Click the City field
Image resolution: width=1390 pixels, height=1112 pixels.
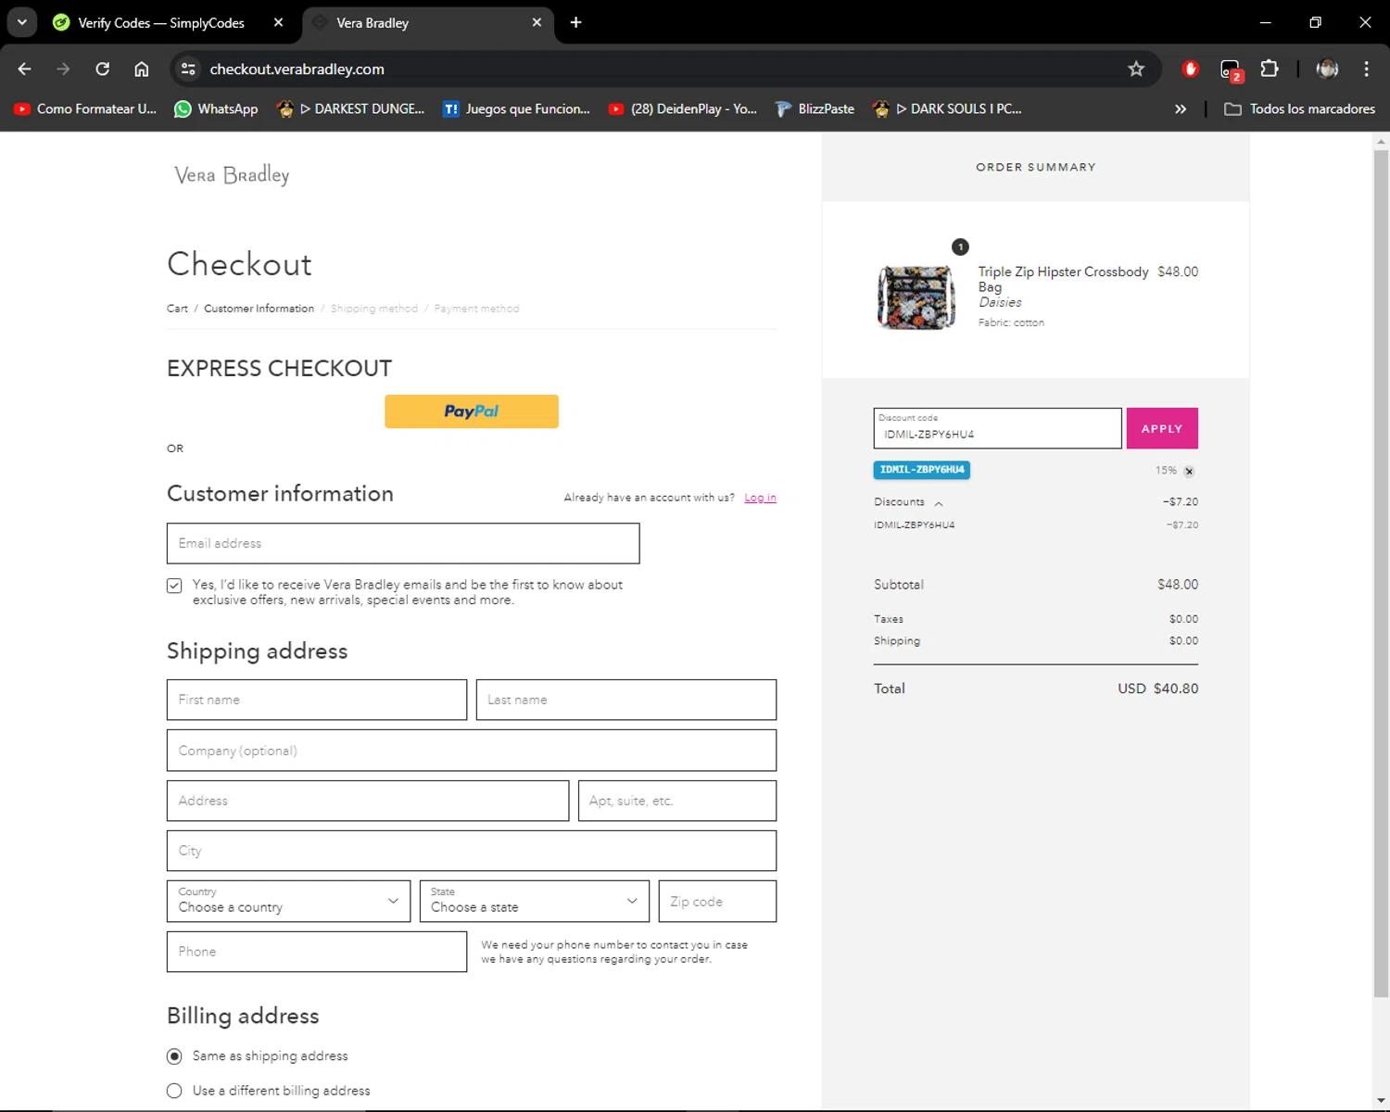coord(472,851)
